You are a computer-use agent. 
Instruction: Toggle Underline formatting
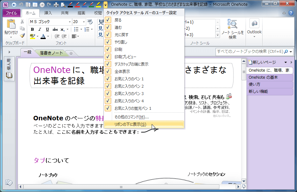click(x=47, y=29)
